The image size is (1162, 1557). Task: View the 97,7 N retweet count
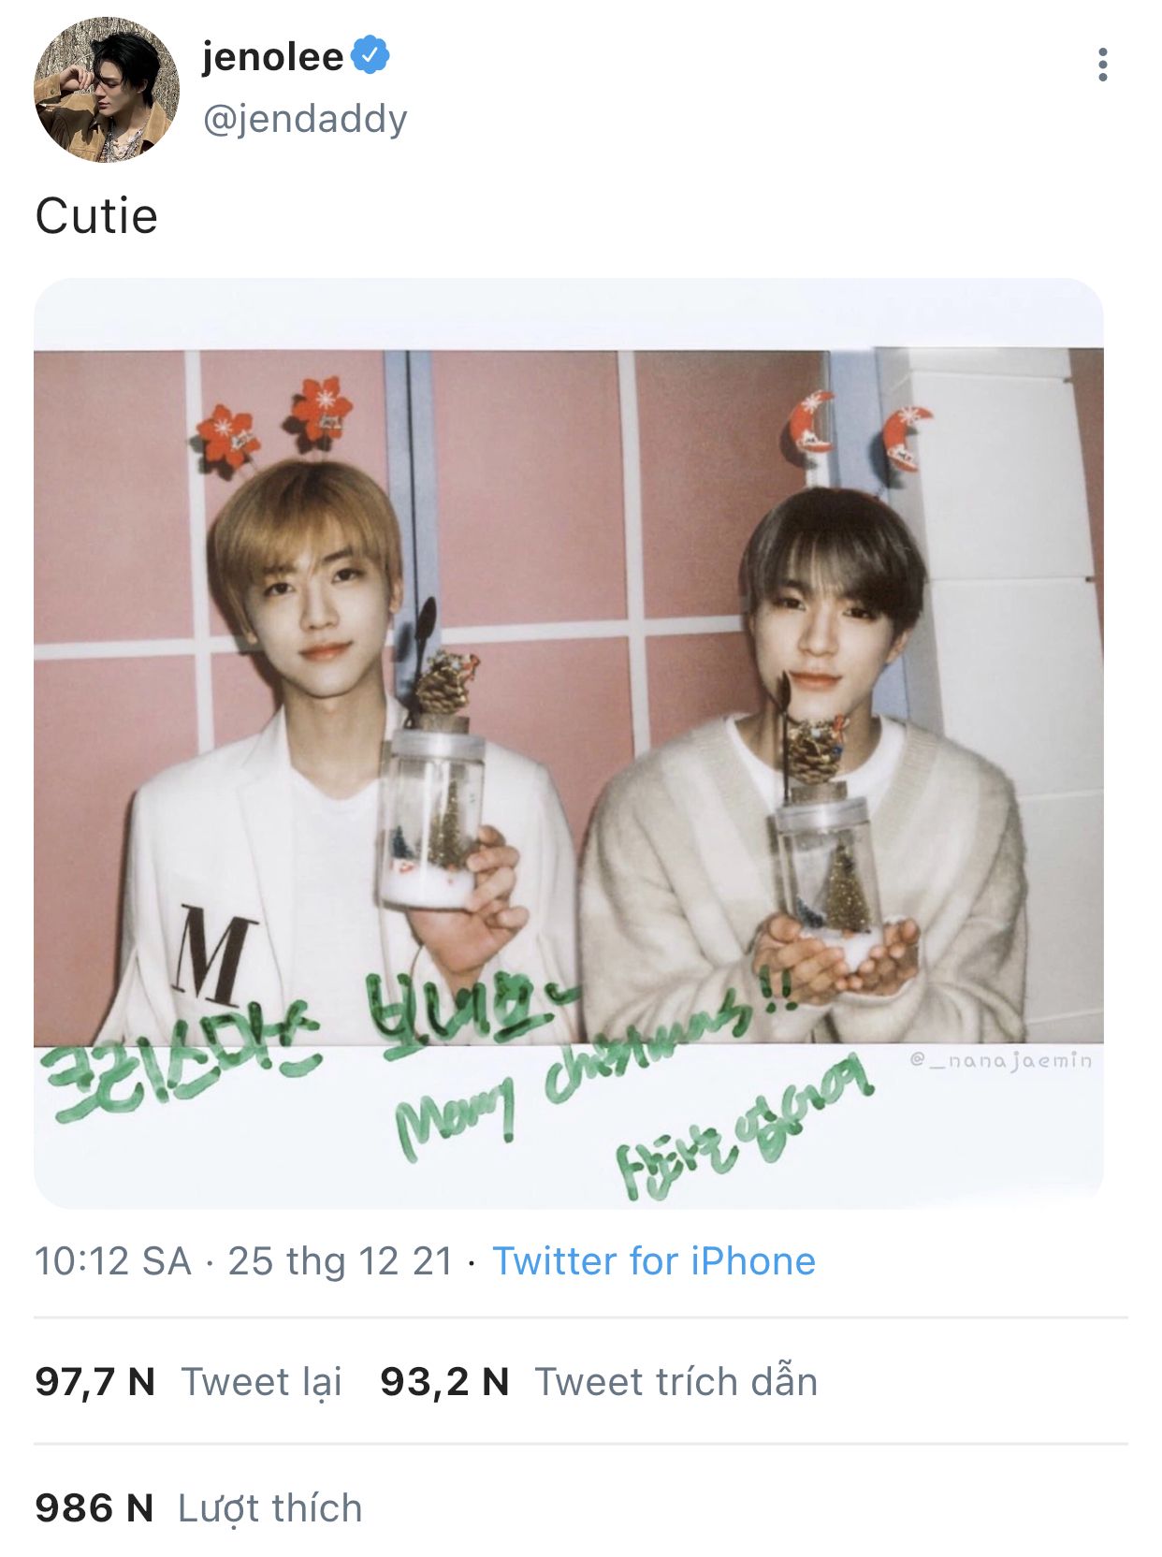pyautogui.click(x=94, y=1382)
